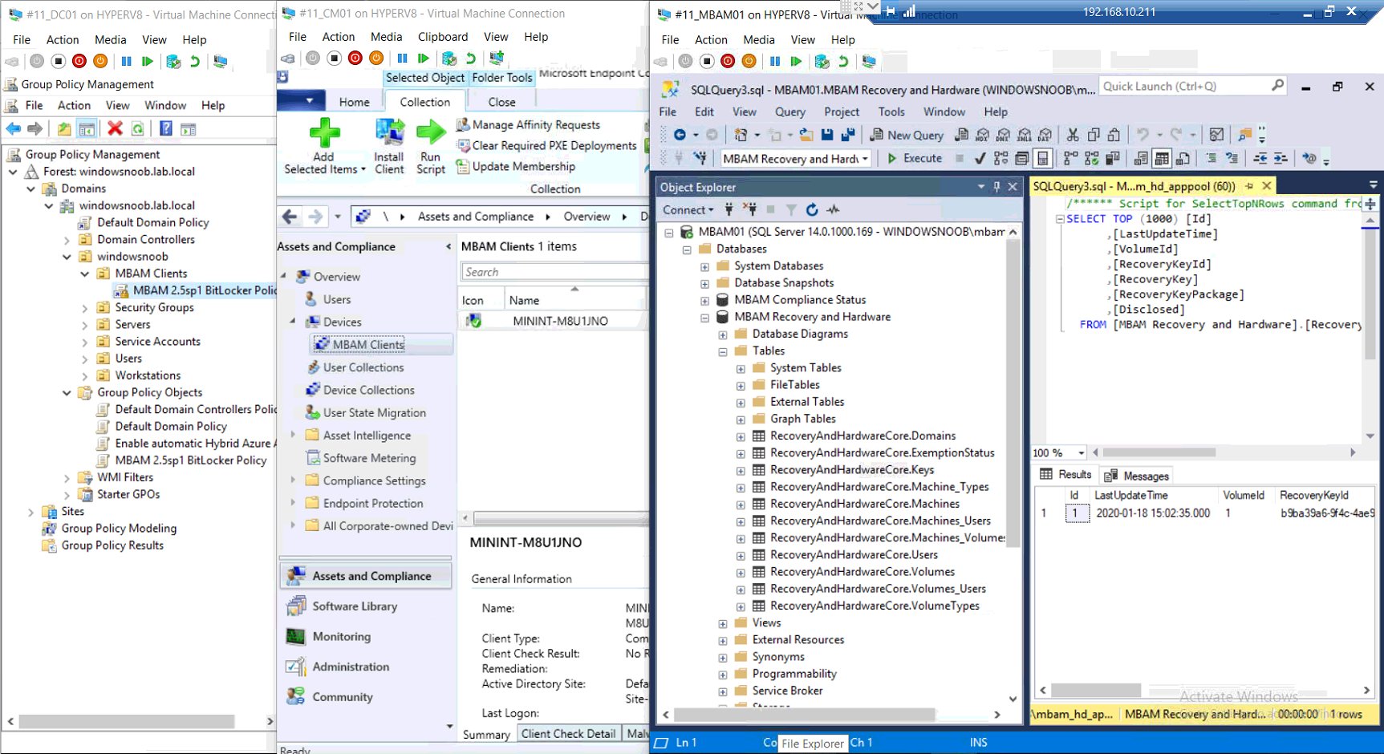Toggle Results to Grid in SSMS toolbar

click(x=1162, y=159)
